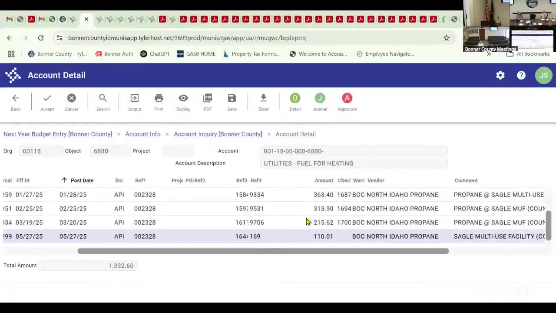Image resolution: width=556 pixels, height=313 pixels.
Task: Click the Accept checkmark icon
Action: tap(47, 99)
